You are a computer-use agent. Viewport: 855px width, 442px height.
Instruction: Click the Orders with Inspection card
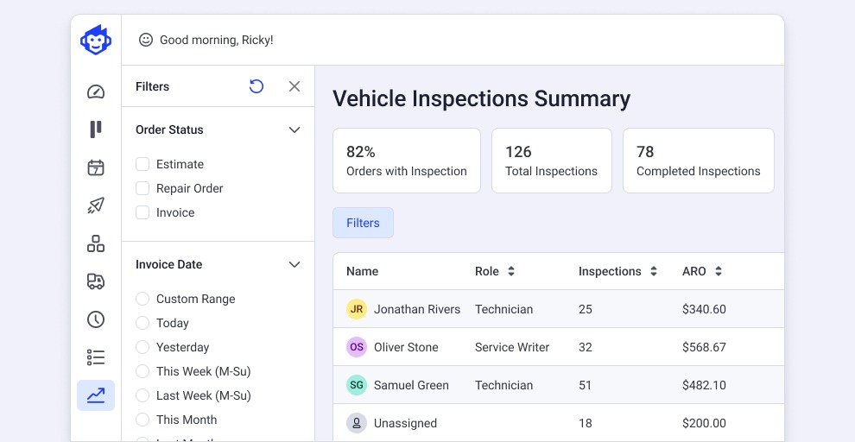click(407, 161)
